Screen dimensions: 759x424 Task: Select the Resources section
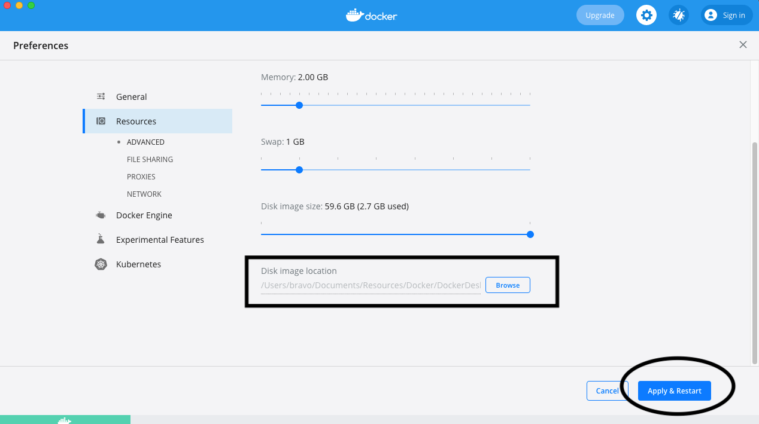[x=157, y=121]
